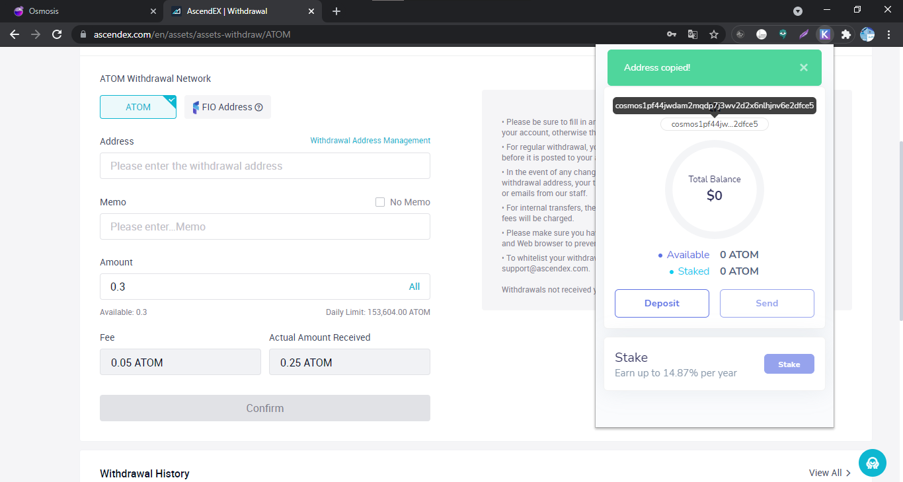Open the Withdrawal Address Management link

pos(370,141)
